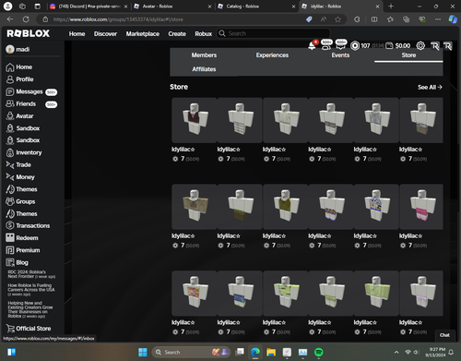The height and width of the screenshot is (361, 461).
Task: Open the group Events tab
Action: point(340,55)
